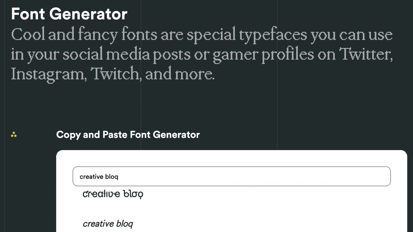Select the text creative bloq in the input
Image resolution: width=413 pixels, height=232 pixels.
point(99,176)
